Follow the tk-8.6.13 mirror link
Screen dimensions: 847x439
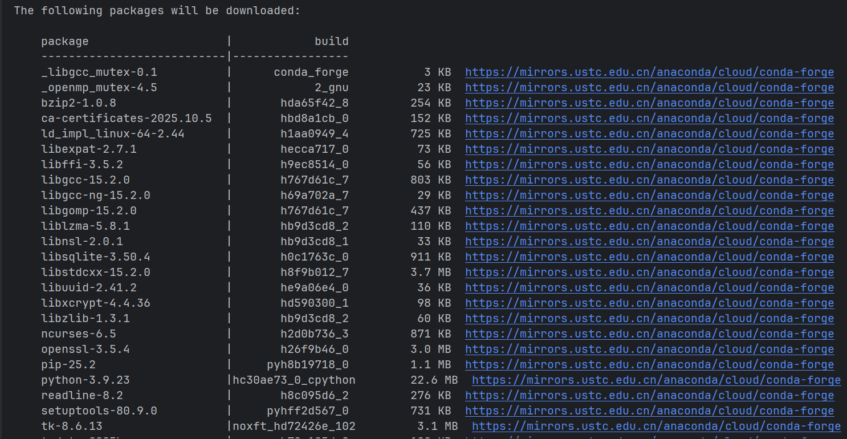pos(657,426)
